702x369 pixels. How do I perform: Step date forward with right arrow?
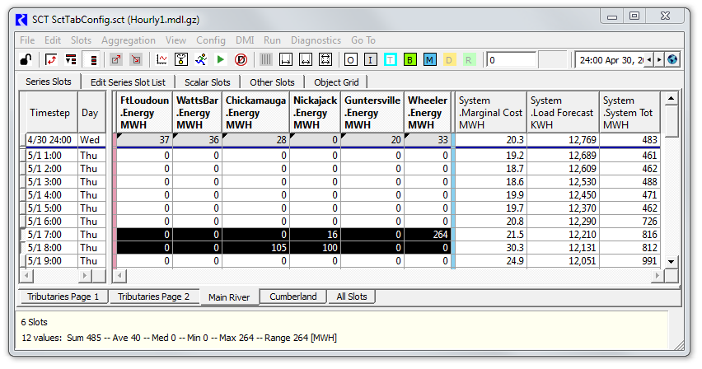tap(659, 60)
